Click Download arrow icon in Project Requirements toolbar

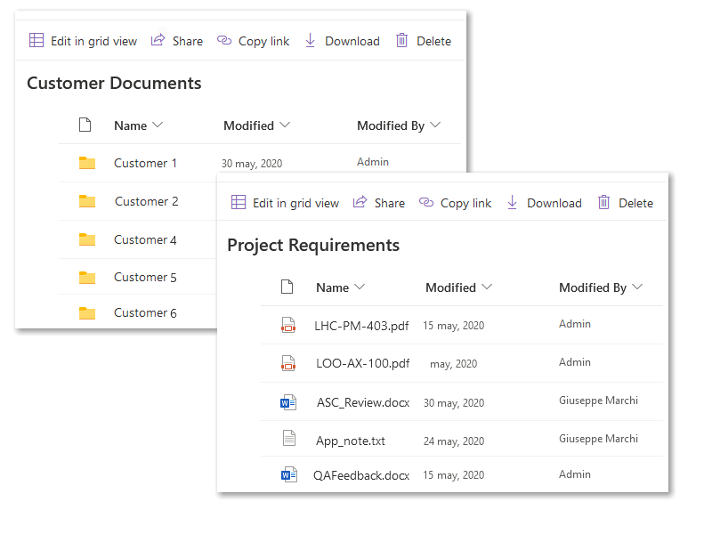click(x=513, y=202)
